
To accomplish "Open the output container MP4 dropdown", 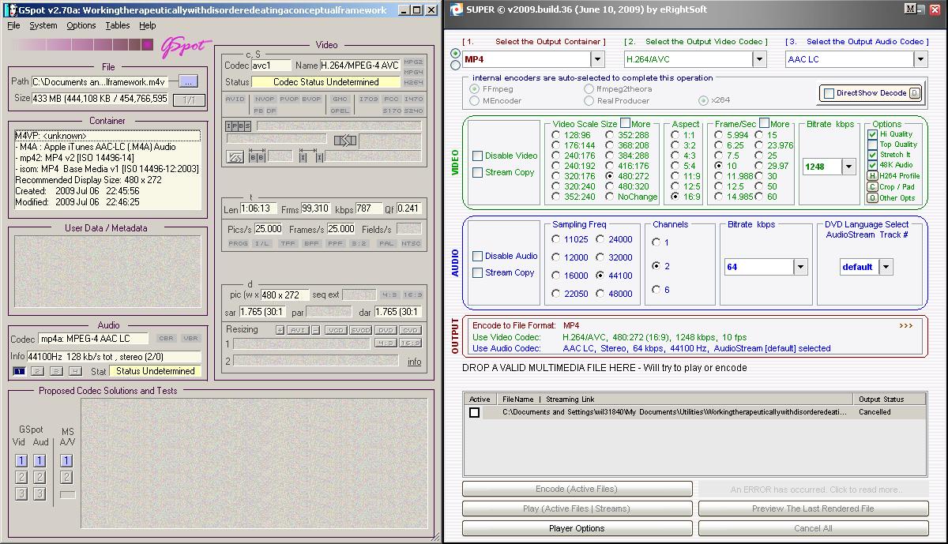I will (x=597, y=59).
